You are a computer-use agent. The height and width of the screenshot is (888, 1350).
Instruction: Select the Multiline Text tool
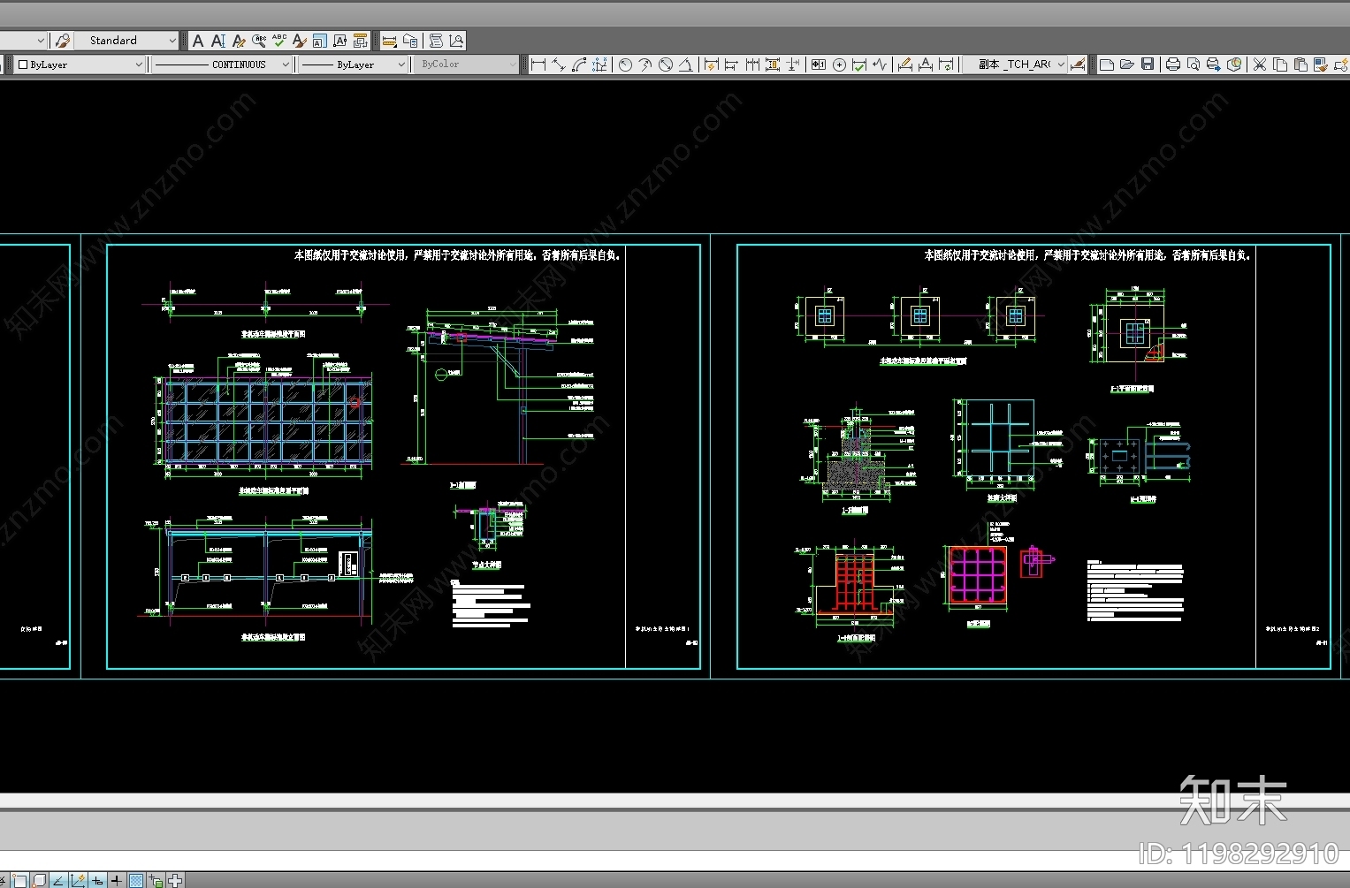click(198, 41)
